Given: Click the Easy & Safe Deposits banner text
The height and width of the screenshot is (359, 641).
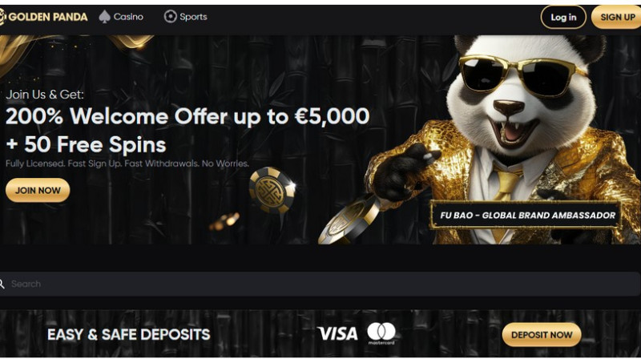Looking at the screenshot, I should click(x=129, y=335).
